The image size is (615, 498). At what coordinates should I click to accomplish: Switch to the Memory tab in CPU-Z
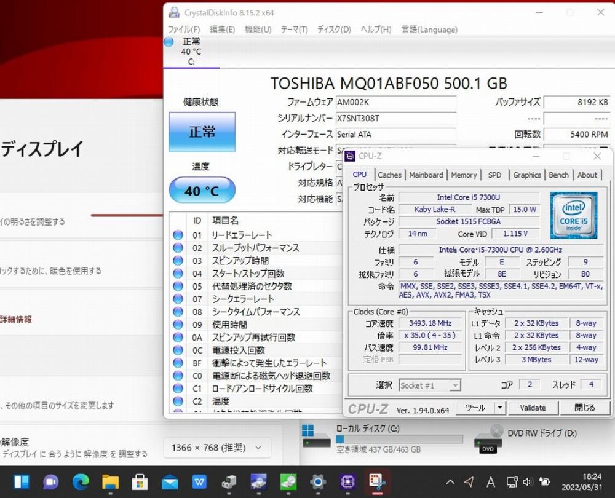(464, 175)
